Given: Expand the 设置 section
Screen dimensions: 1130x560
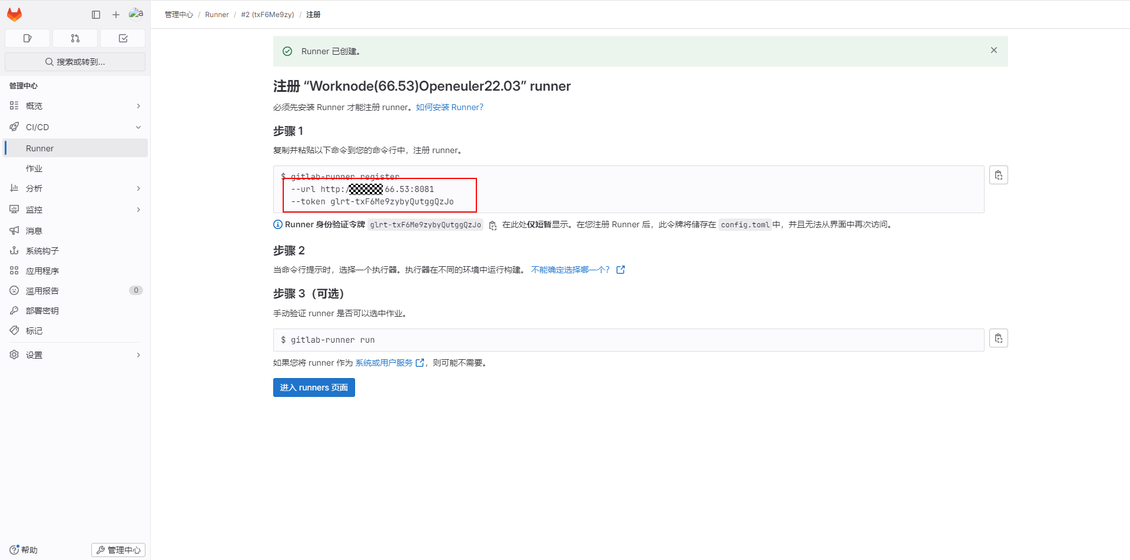Looking at the screenshot, I should (x=75, y=355).
